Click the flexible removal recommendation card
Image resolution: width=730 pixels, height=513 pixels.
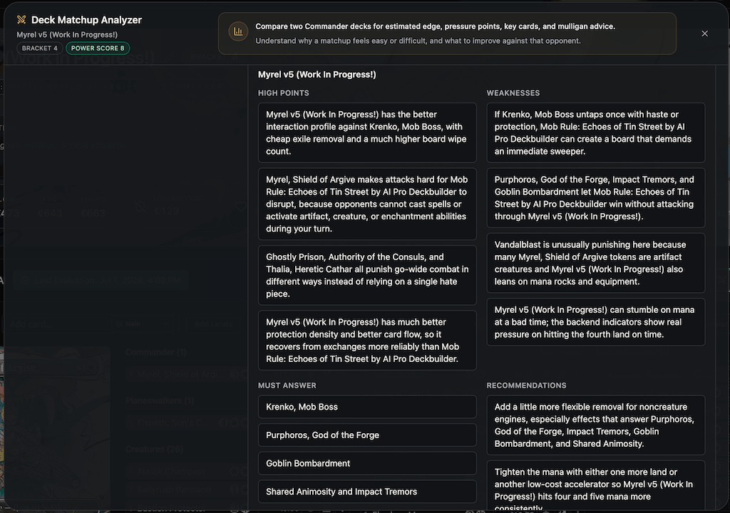pos(596,425)
